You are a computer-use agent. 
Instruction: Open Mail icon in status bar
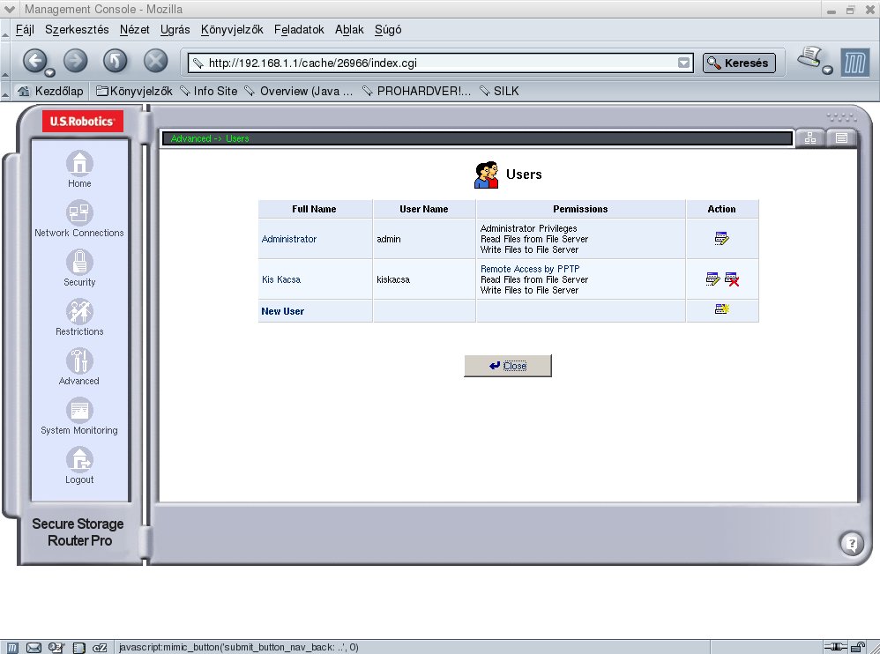click(x=34, y=647)
